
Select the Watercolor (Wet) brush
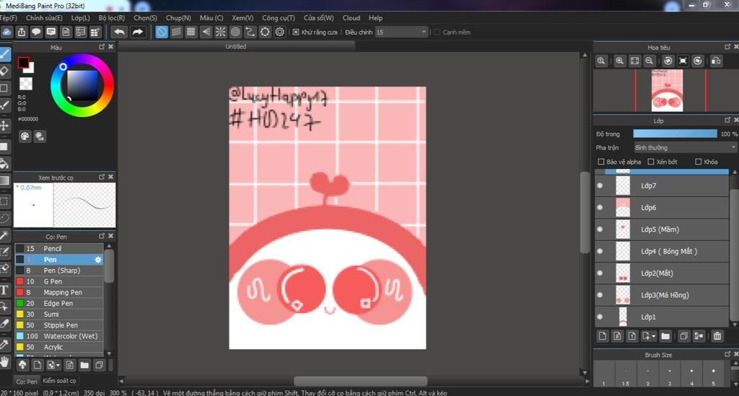(x=59, y=336)
